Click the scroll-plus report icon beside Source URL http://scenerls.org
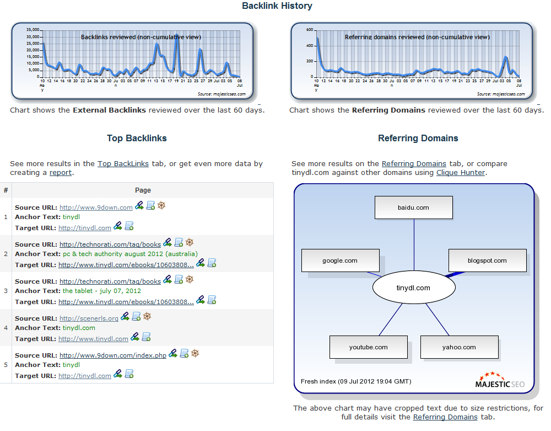 click(136, 316)
